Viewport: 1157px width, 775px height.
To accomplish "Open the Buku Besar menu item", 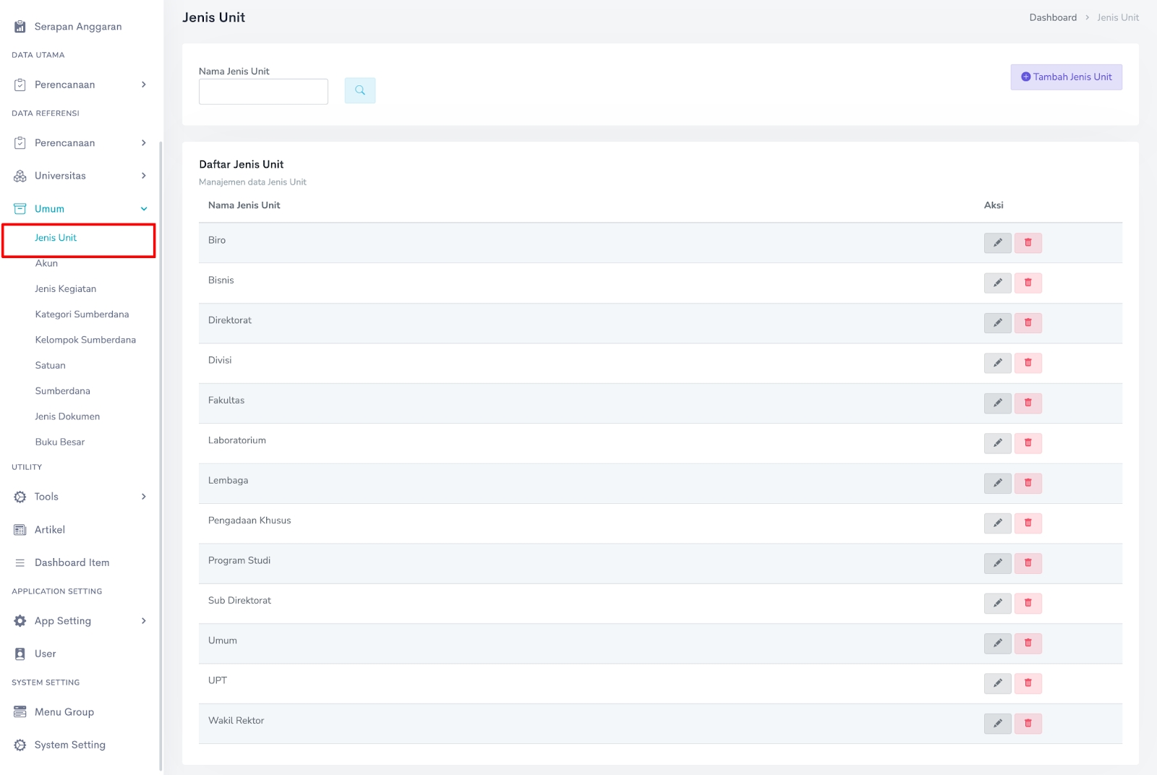I will tap(60, 442).
